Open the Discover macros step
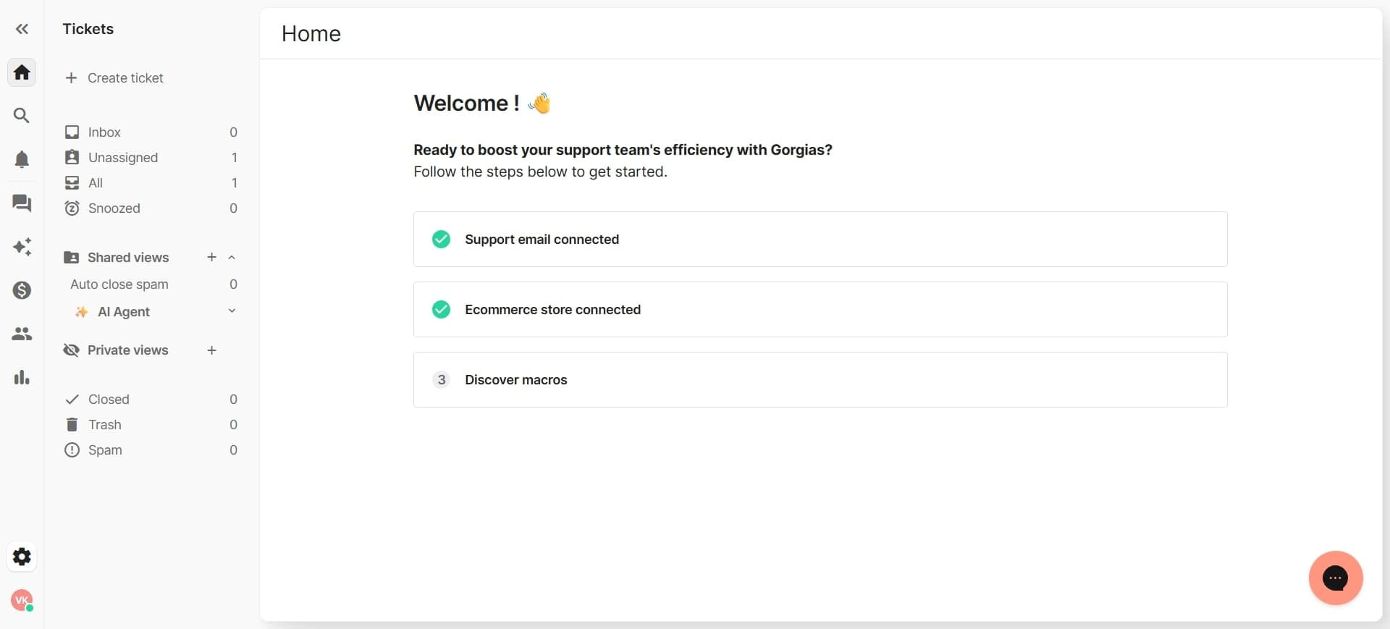 (515, 379)
